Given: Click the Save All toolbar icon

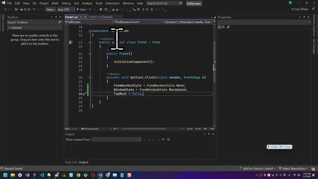Looking at the screenshot, I should pos(29,9).
